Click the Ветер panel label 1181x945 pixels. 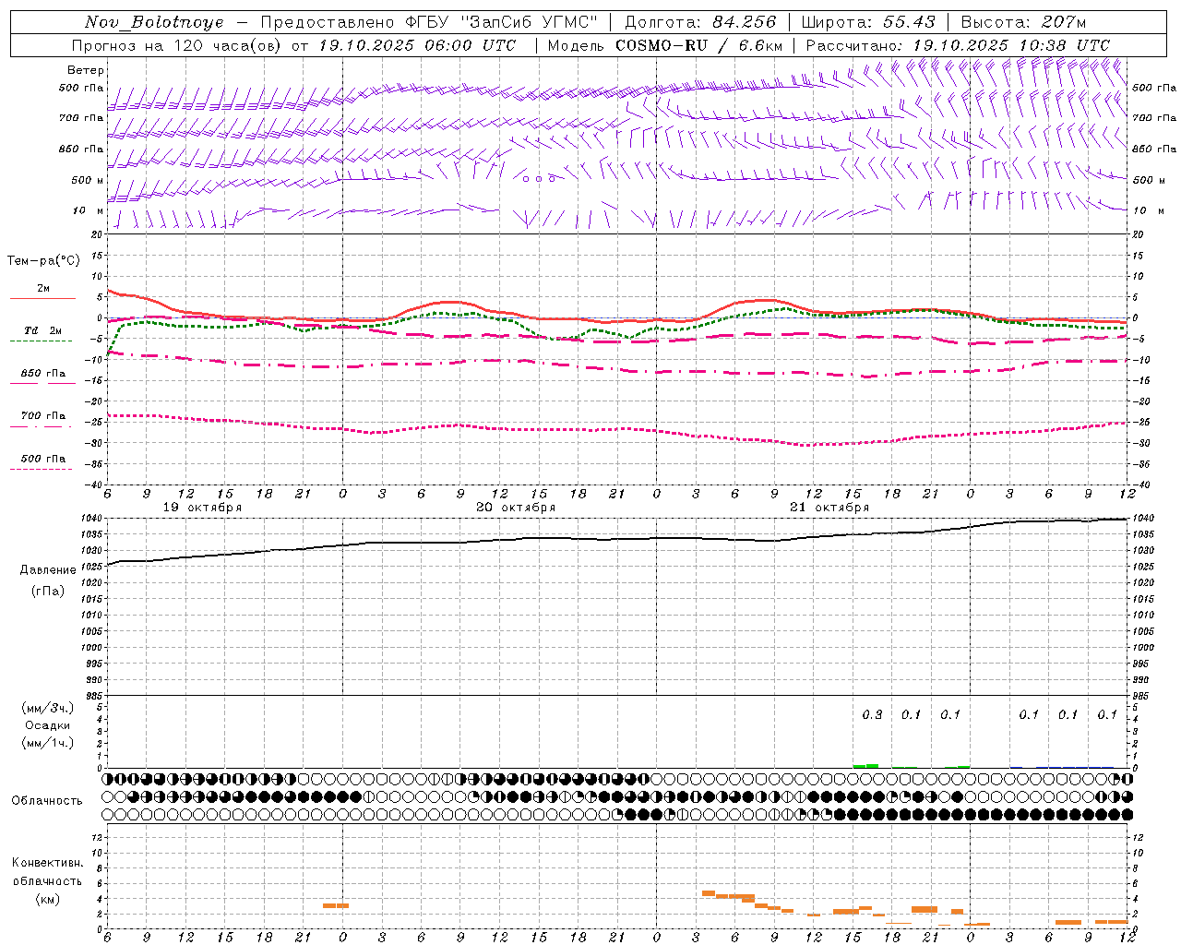[86, 70]
